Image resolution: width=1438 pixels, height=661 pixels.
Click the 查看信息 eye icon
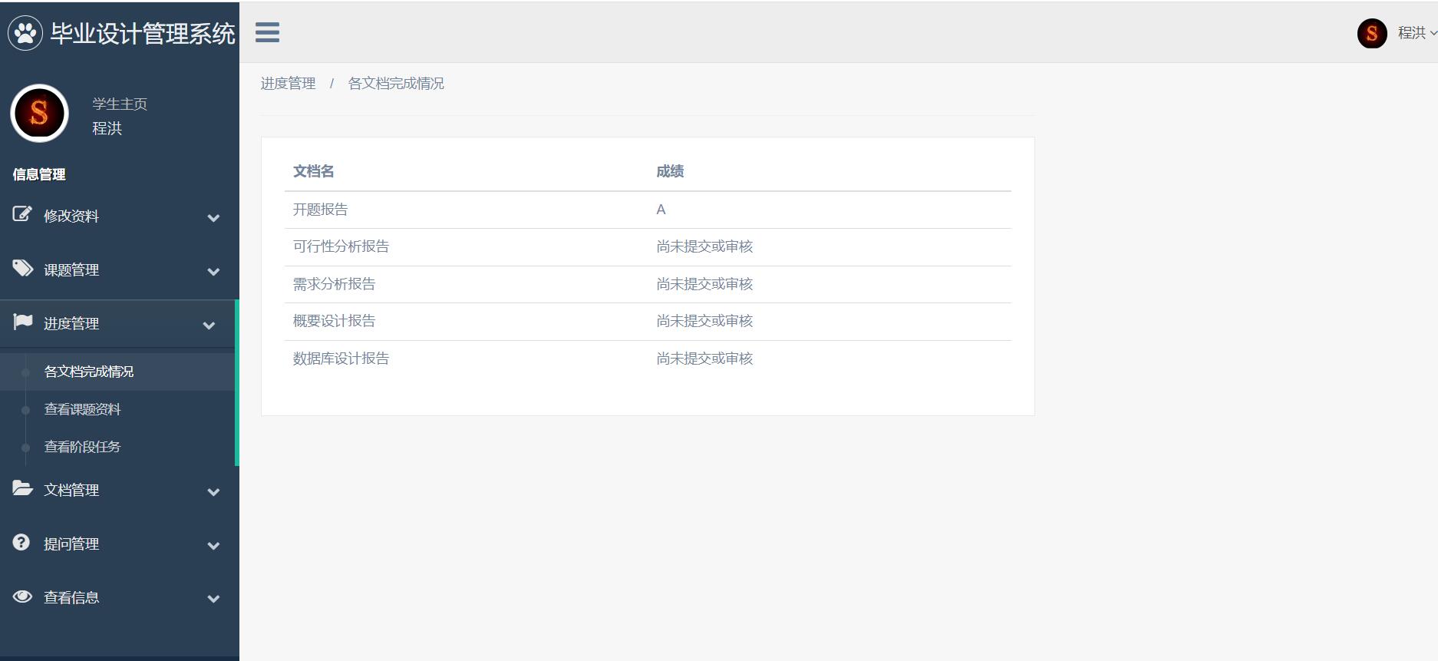[23, 596]
